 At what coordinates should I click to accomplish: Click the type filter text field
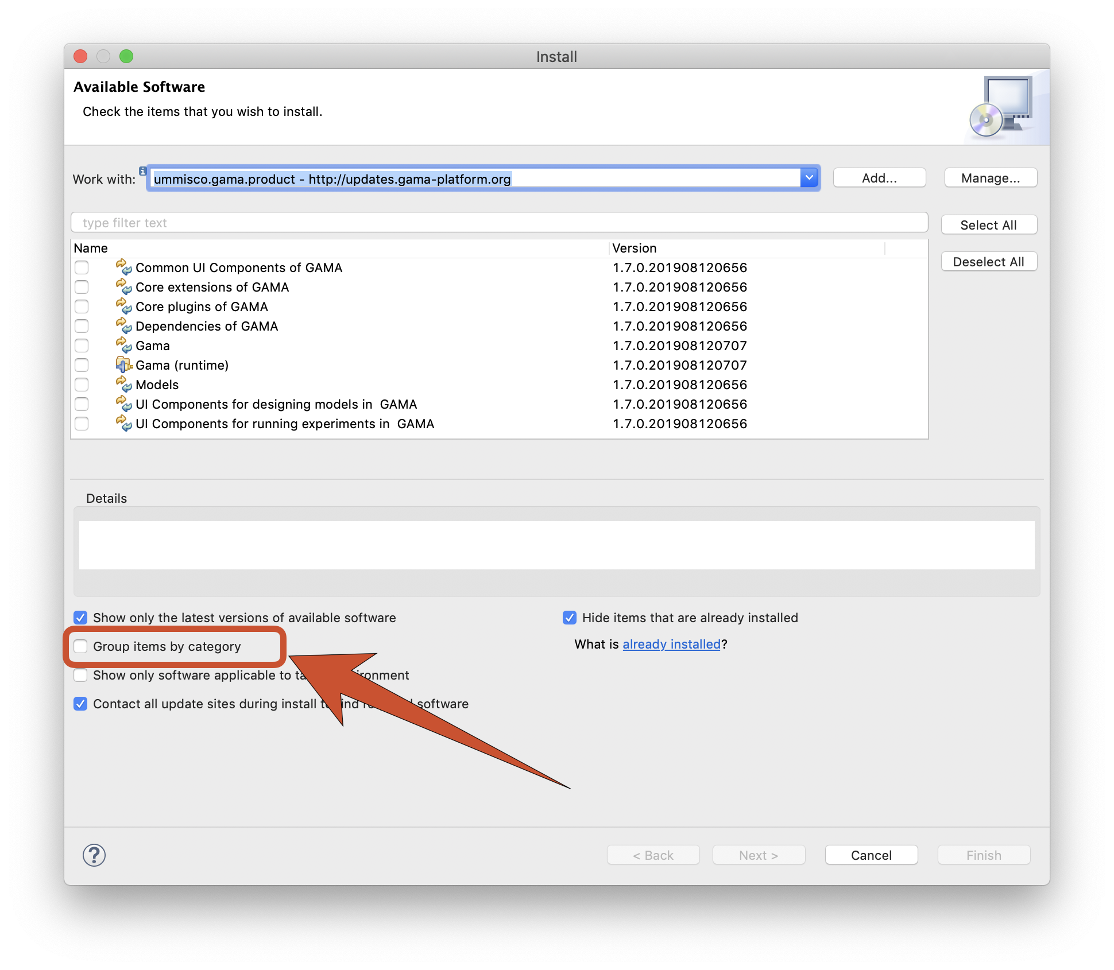click(499, 223)
